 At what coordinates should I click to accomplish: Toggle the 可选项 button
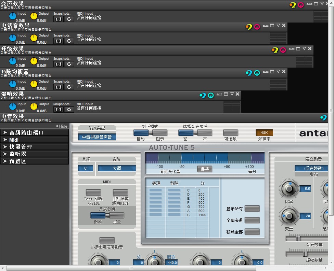coord(230,133)
